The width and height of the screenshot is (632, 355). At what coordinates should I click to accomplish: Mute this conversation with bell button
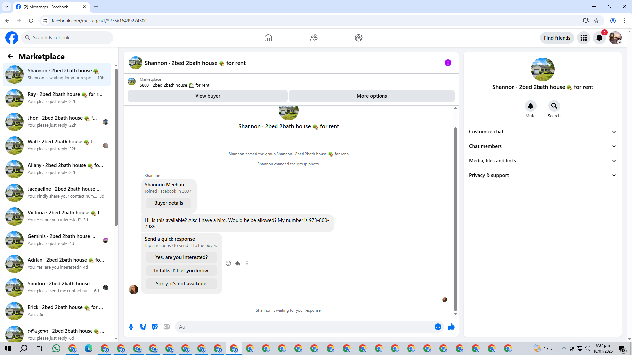pyautogui.click(x=530, y=106)
